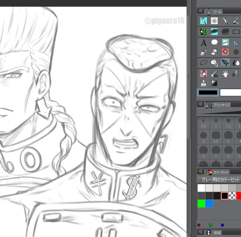This screenshot has height=237, width=241.
Task: Select the gradient tool square icon
Action: [214, 83]
